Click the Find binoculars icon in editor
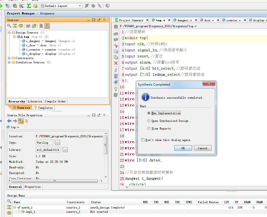Screen dimensions: 267x217 click(116, 82)
